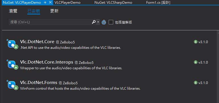Switch to the 瀏覽 browse tab
Screen dimensions: 219x103
(x=13, y=11)
